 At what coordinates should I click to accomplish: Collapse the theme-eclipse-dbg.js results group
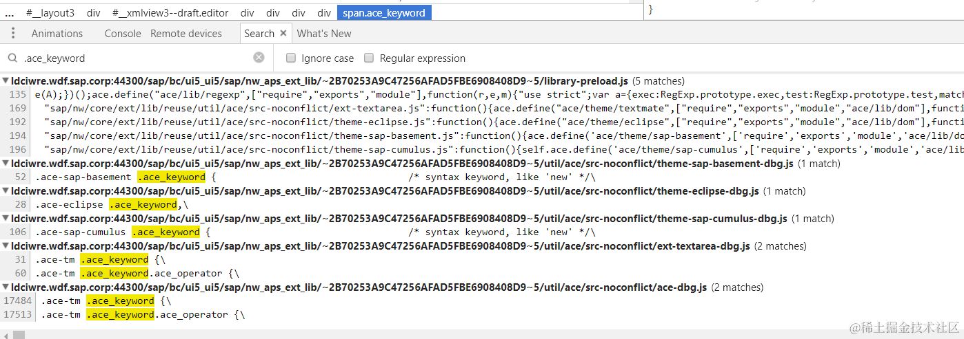pyautogui.click(x=6, y=191)
